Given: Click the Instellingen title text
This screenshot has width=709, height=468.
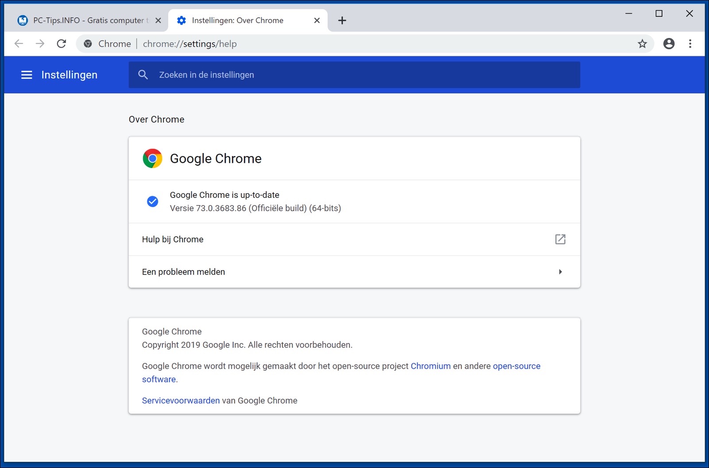Looking at the screenshot, I should coord(70,75).
